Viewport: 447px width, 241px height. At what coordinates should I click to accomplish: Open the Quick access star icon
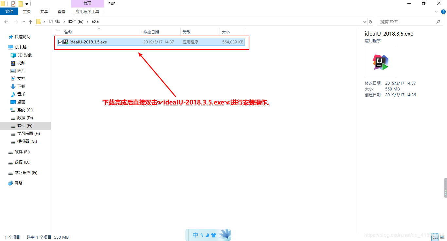(10, 37)
